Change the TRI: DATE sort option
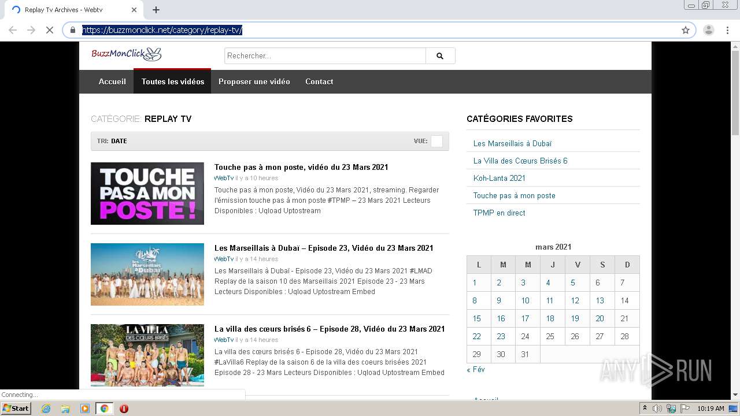This screenshot has width=740, height=416. point(112,141)
